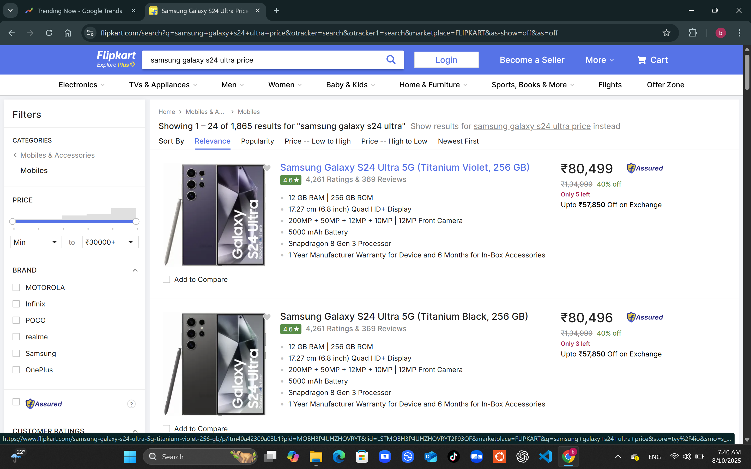Screen dimensions: 751x469
Task: Open the Cart icon in header
Action: 652,60
